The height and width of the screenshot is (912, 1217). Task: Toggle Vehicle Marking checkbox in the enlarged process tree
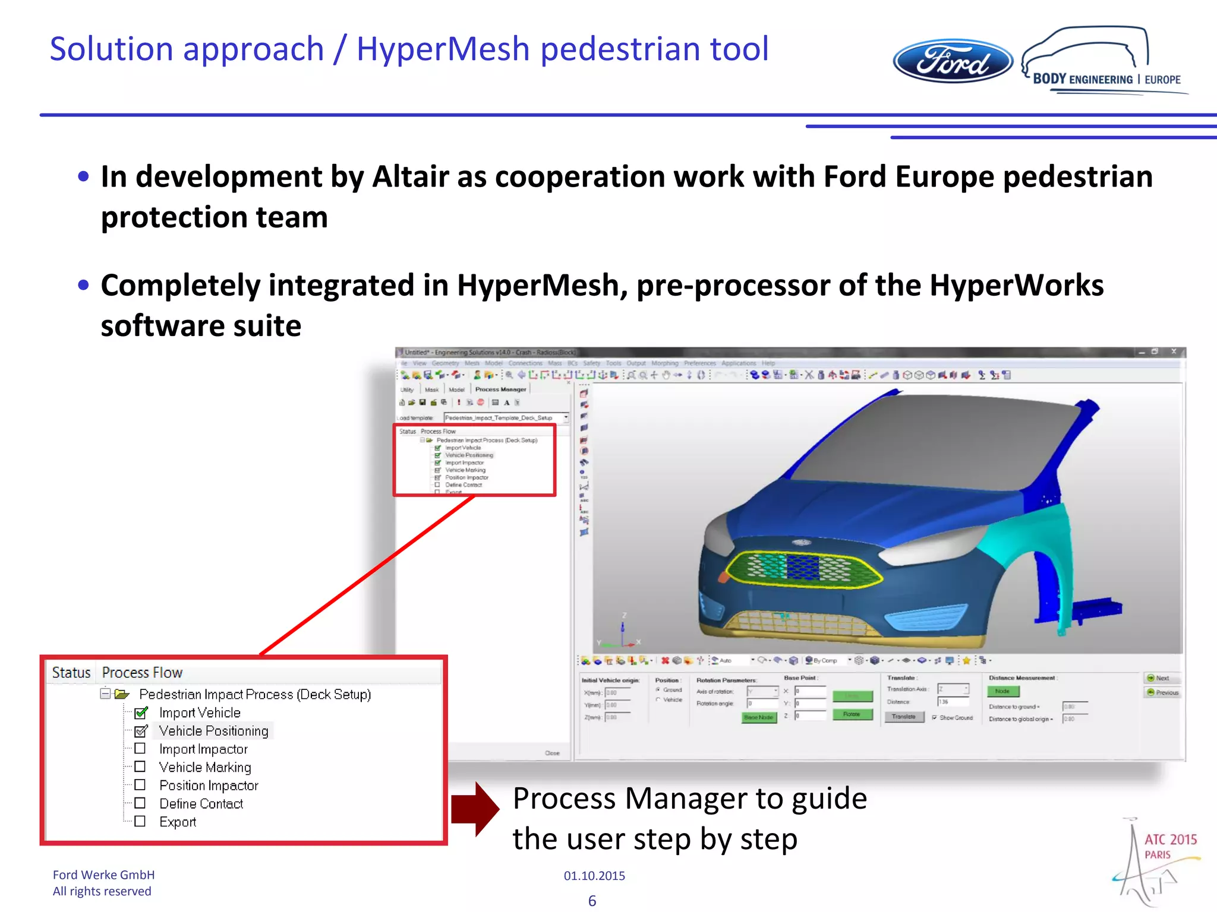[x=140, y=767]
